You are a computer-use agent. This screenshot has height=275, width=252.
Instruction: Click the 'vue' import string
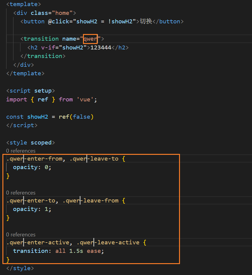85,100
